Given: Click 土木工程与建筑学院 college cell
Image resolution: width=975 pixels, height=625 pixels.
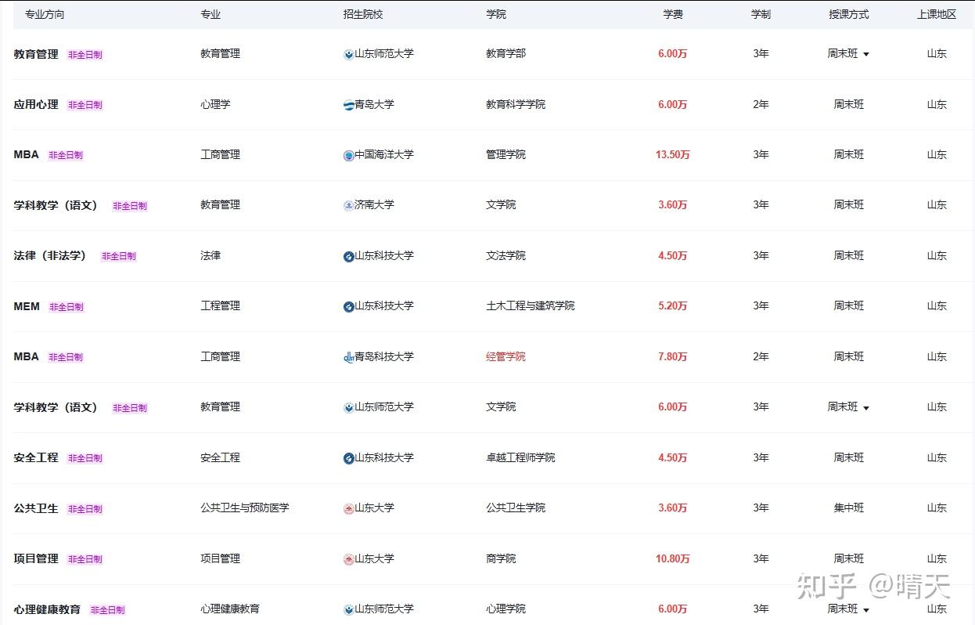Looking at the screenshot, I should pyautogui.click(x=531, y=306).
